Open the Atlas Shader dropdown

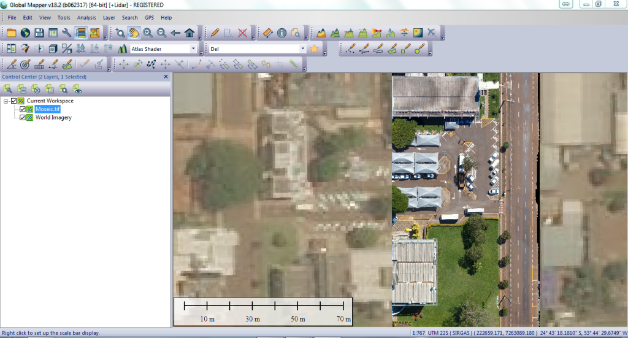coord(194,48)
